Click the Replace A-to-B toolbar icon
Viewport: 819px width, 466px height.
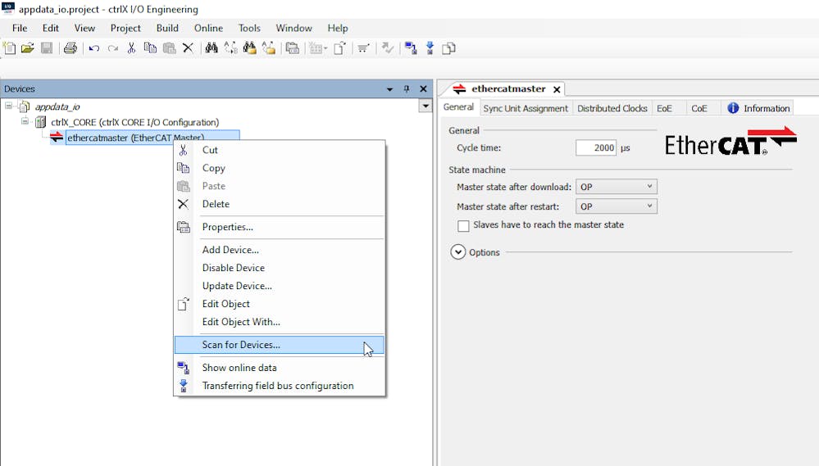pyautogui.click(x=230, y=48)
